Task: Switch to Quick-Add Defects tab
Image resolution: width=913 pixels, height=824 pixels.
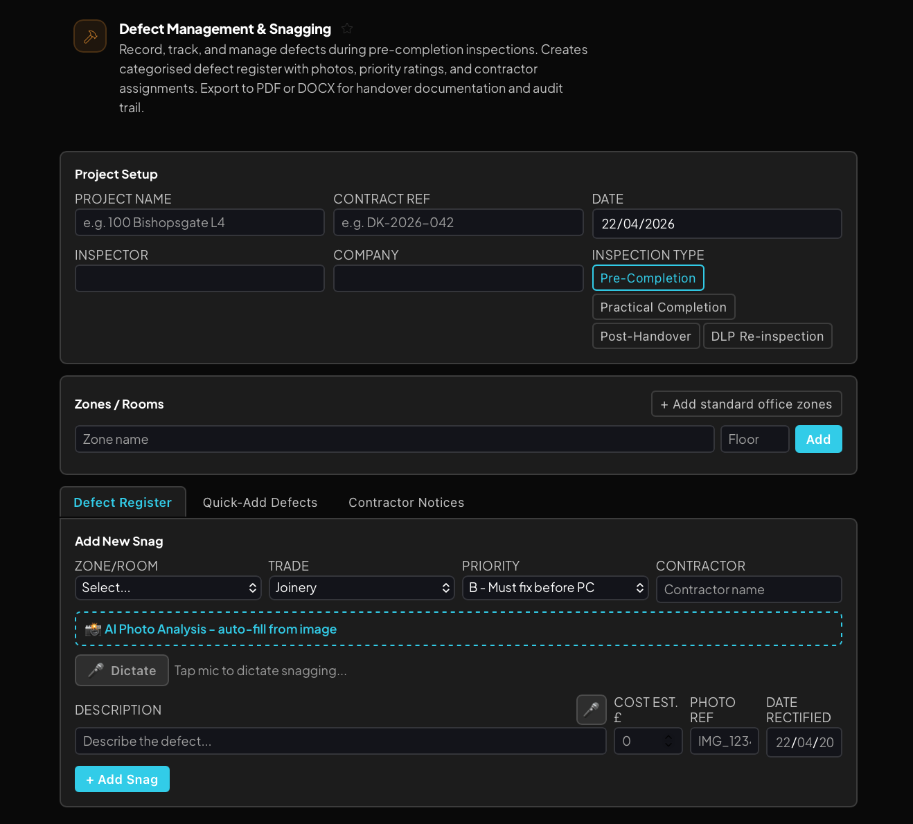Action: 260,502
